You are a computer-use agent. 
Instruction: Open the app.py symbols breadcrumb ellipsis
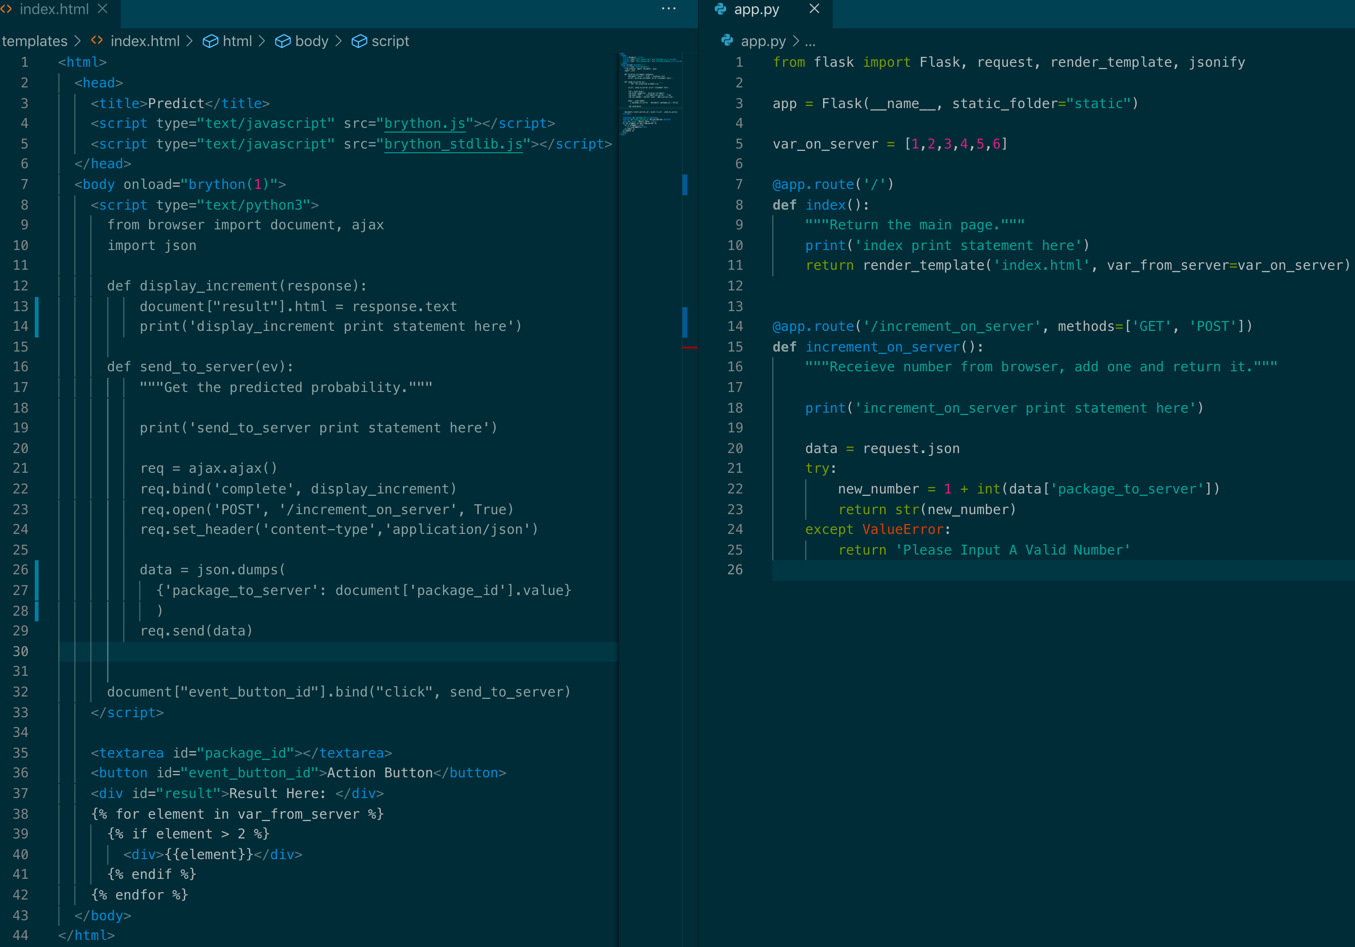(x=810, y=41)
